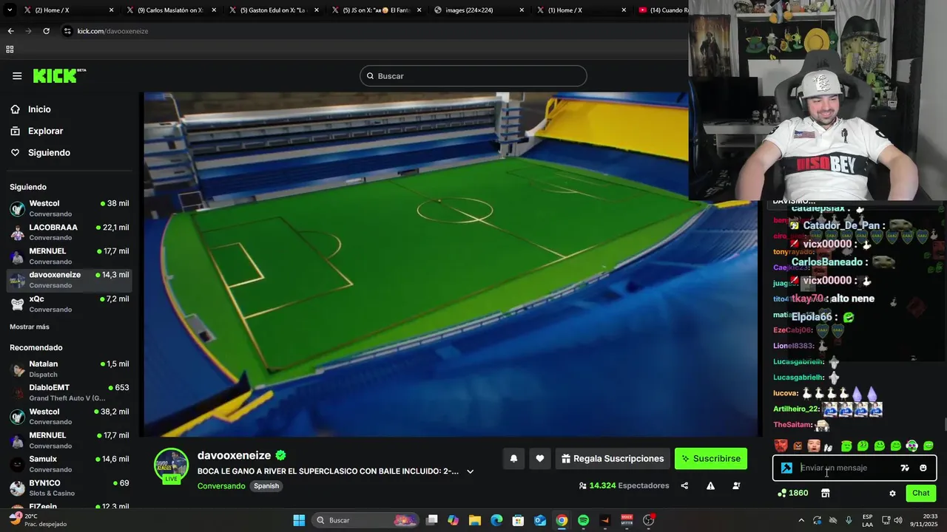This screenshot has width=947, height=532.
Task: Click the Conversando category link
Action: pos(221,486)
